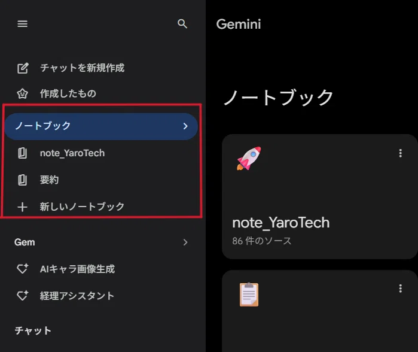The width and height of the screenshot is (418, 352).
Task: Open more options on clipboard notebook card
Action: click(400, 289)
